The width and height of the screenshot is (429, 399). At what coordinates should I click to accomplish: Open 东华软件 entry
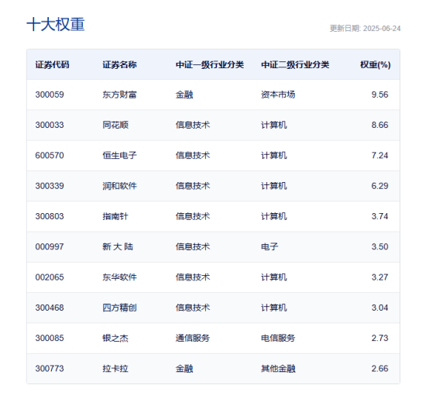213,277
